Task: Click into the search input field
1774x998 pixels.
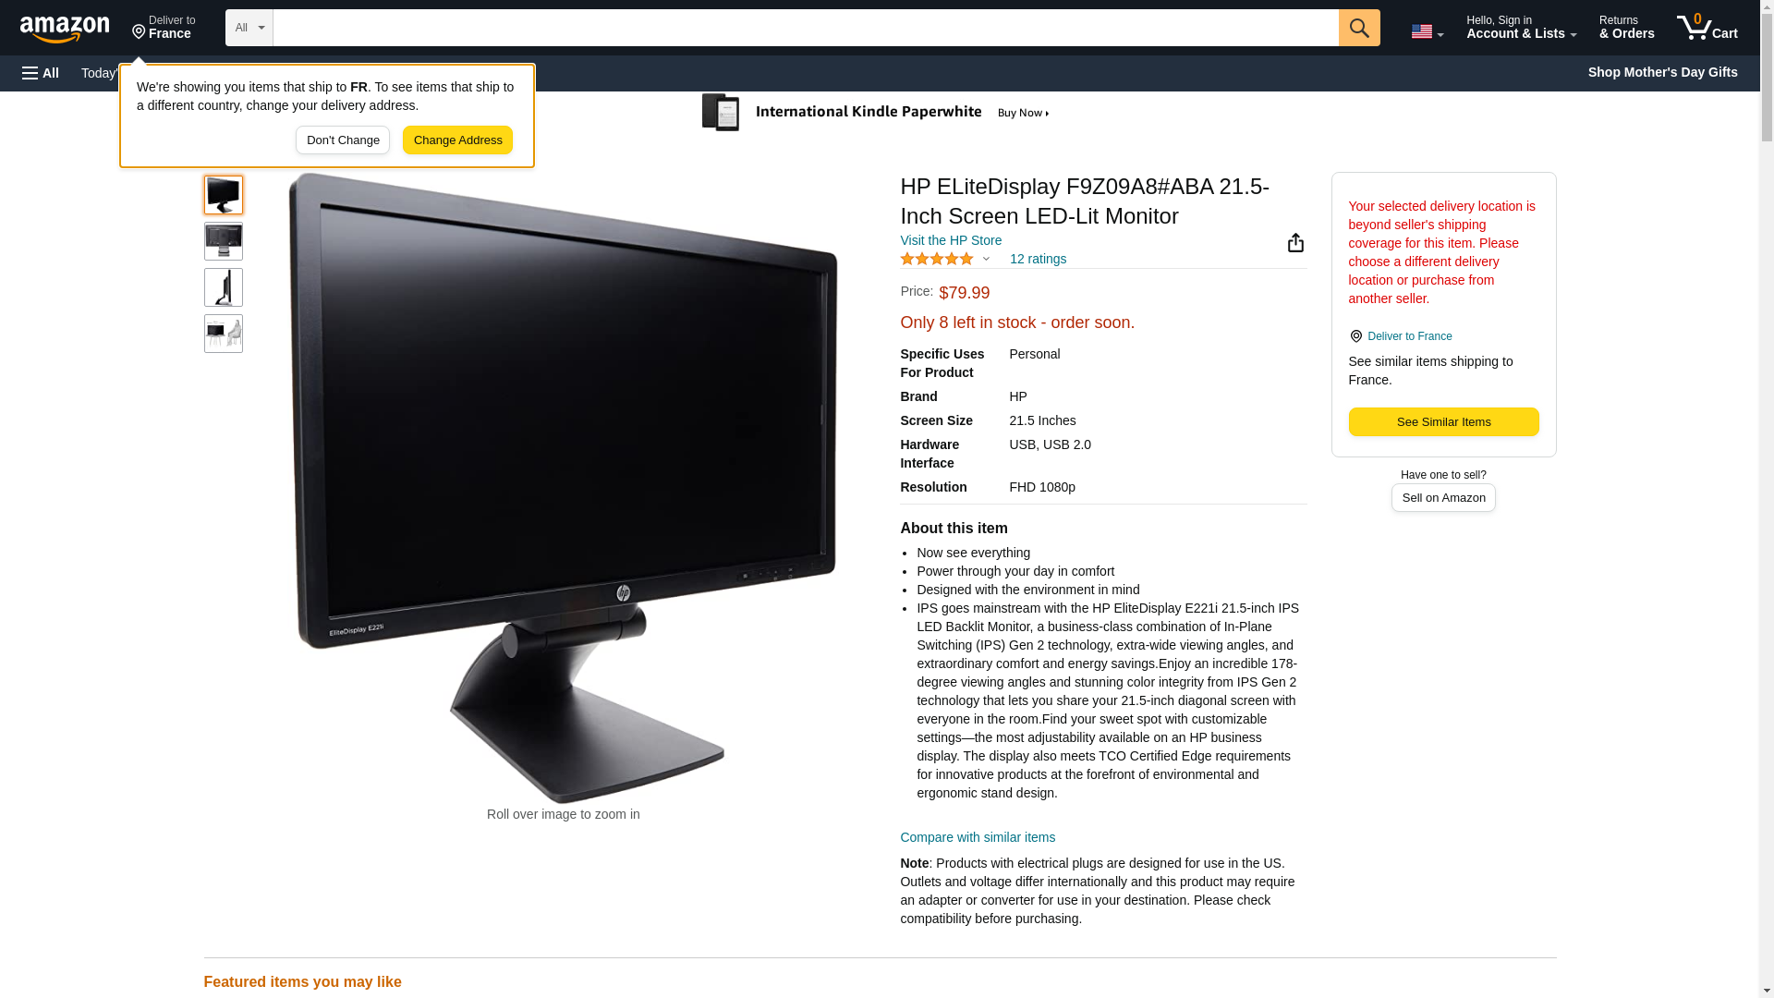Action: point(806,28)
